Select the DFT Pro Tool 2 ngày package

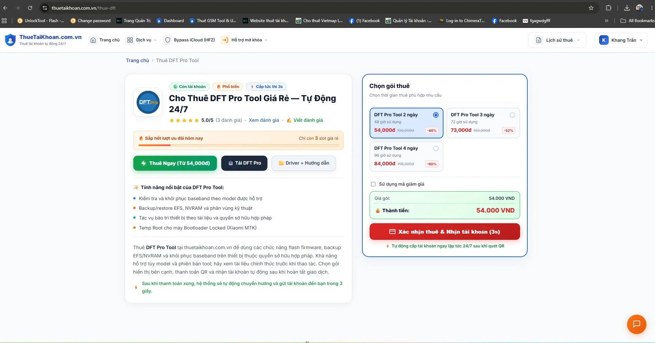pos(406,123)
